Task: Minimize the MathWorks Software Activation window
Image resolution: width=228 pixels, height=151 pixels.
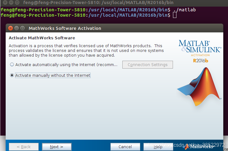Action: click(16, 28)
